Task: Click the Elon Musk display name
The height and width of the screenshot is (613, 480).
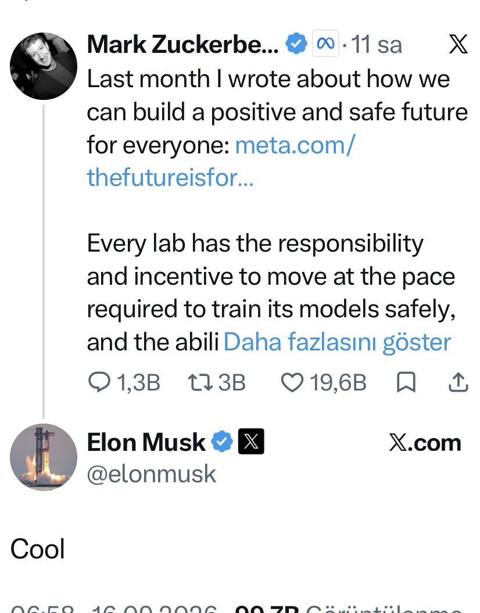Action: coord(146,442)
